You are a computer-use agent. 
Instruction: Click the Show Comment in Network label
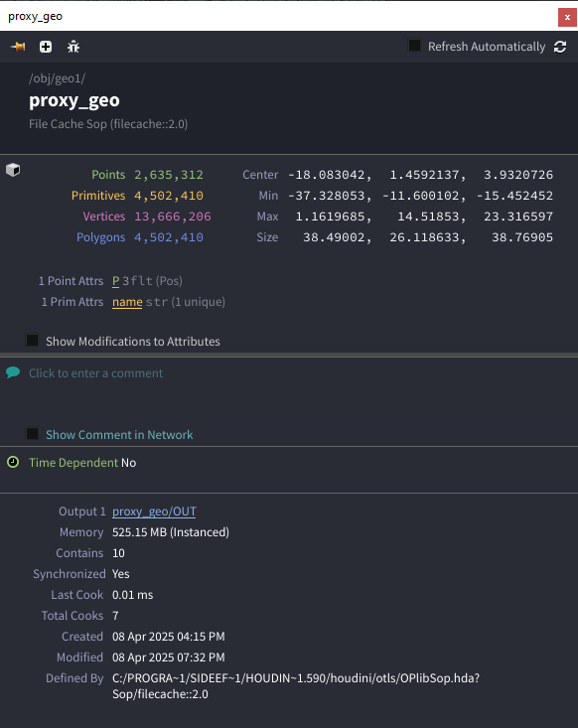(119, 435)
